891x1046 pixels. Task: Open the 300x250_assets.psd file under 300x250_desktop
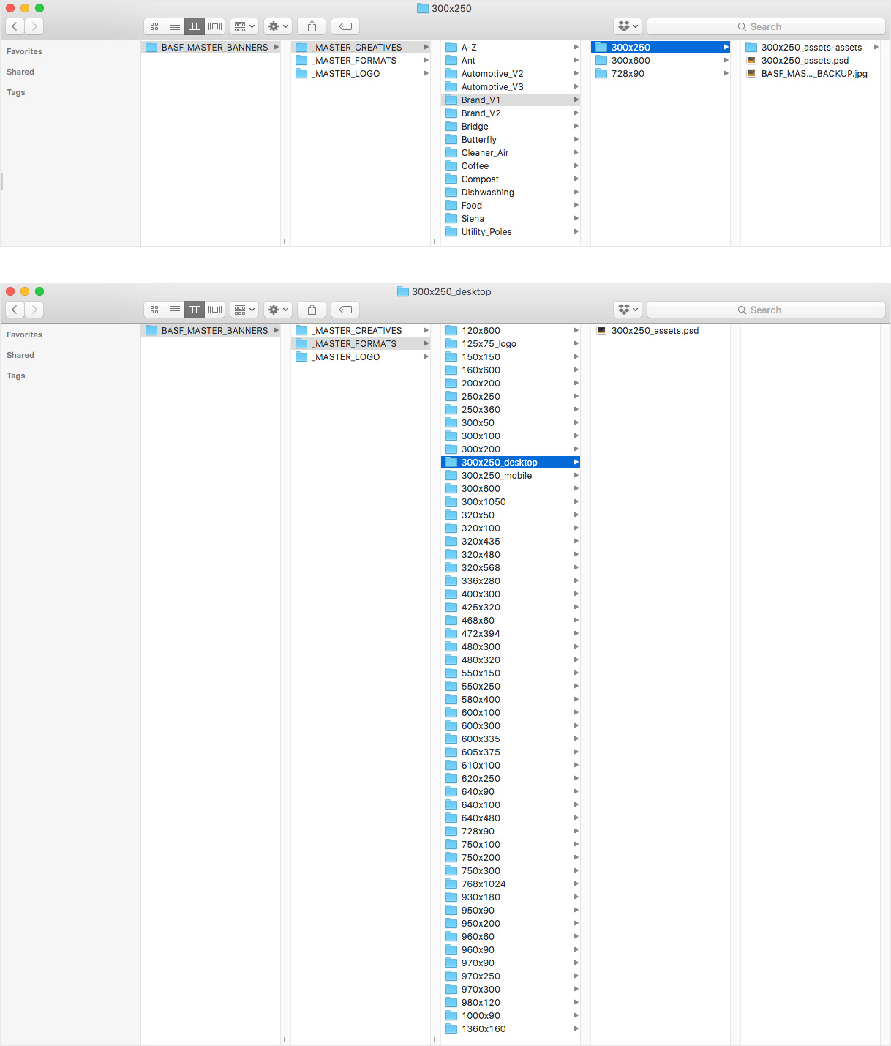point(654,331)
